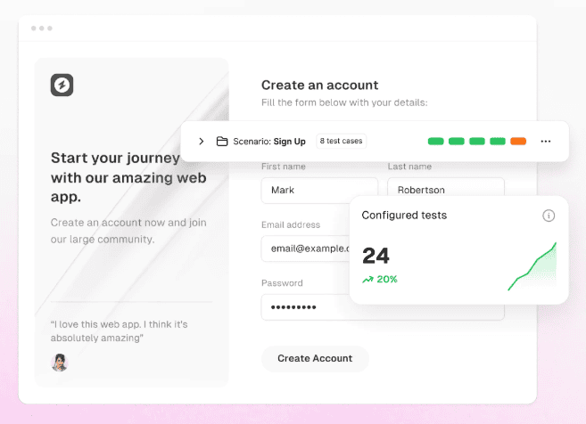
Task: Click the orange failed test status bar
Action: (518, 142)
